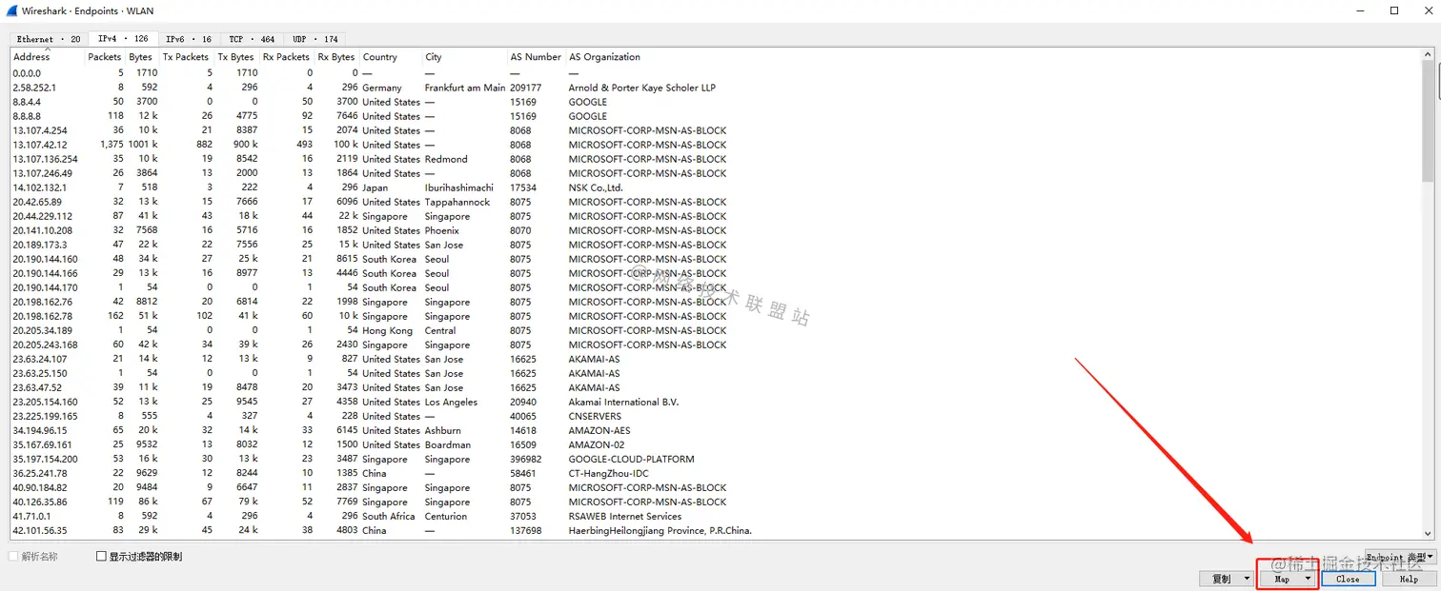Image resolution: width=1441 pixels, height=591 pixels.
Task: Click RSAWEB Internet Services cell
Action: [625, 516]
